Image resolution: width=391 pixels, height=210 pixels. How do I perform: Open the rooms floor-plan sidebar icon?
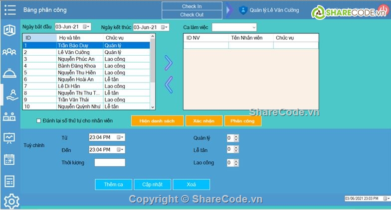[x=9, y=30]
